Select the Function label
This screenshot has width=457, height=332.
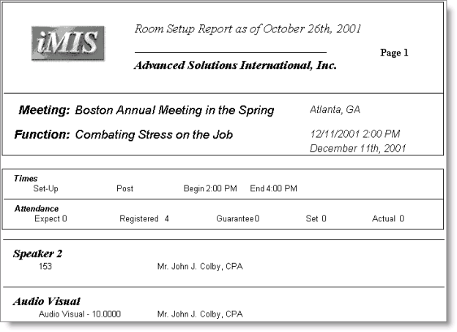click(42, 135)
